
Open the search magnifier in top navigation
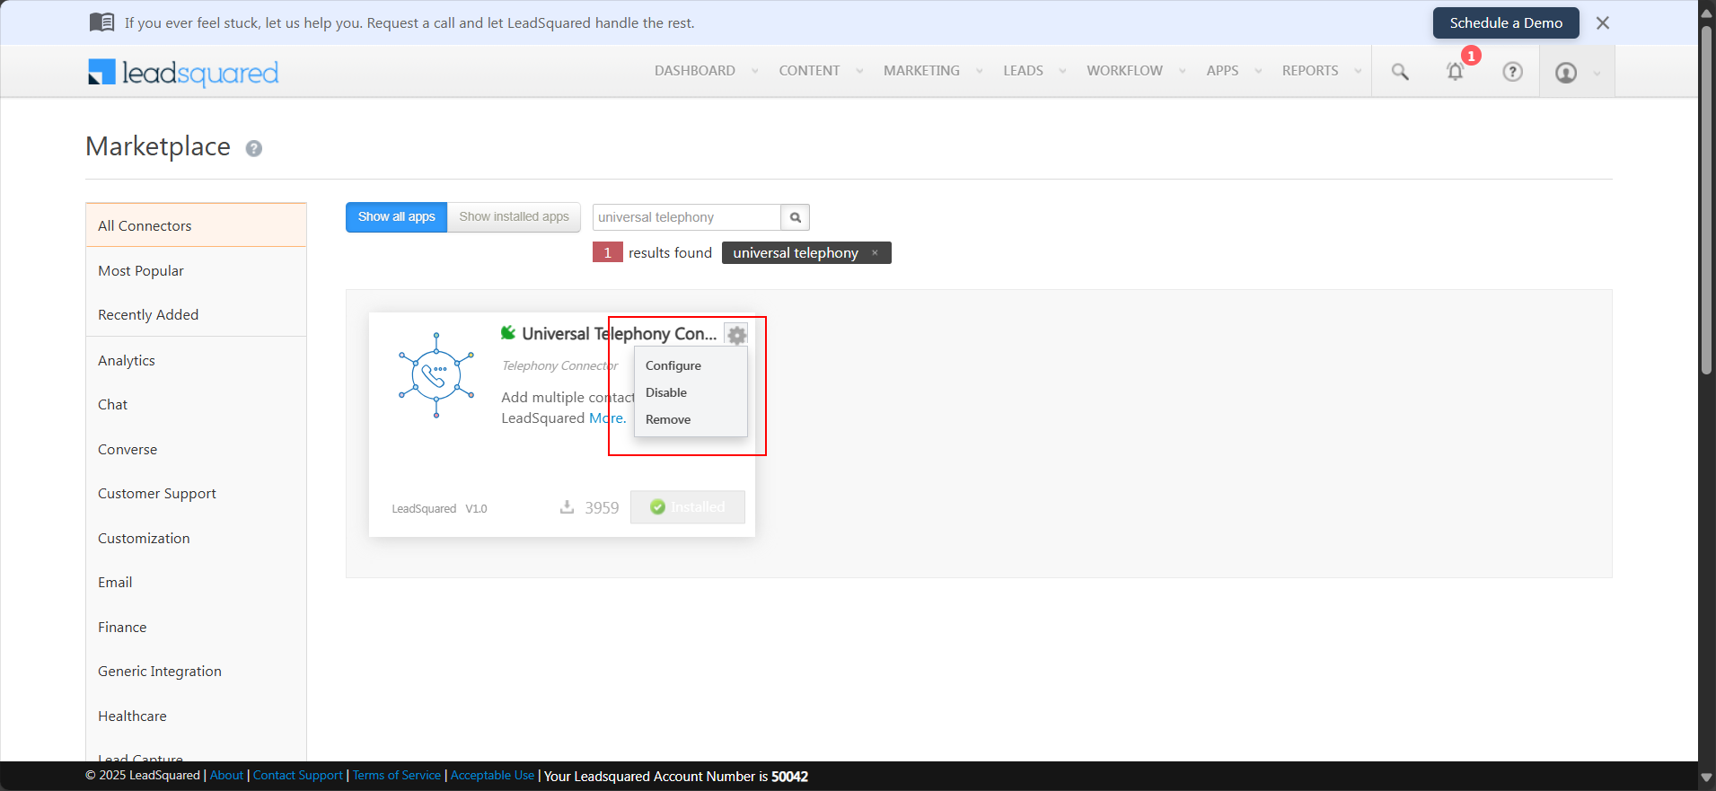(1399, 72)
